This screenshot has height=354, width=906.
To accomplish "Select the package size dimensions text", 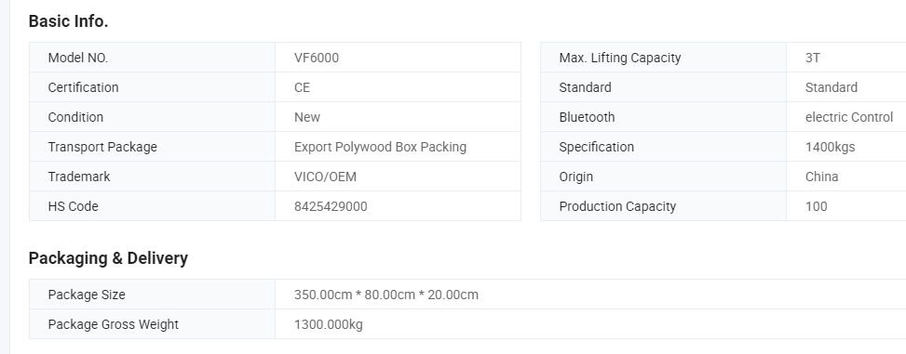I will (386, 295).
